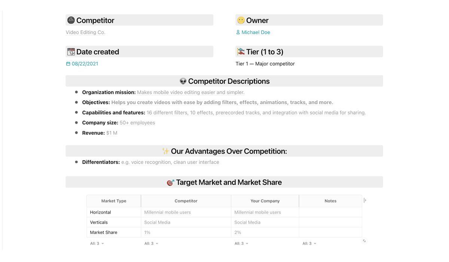Click the target emoji in Target Market heading
The image size is (449, 262).
click(x=171, y=183)
